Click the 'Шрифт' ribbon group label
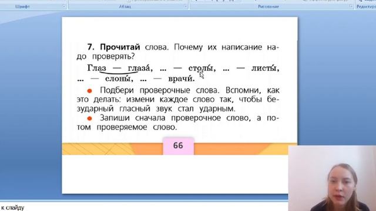376x211 pixels. [22, 6]
